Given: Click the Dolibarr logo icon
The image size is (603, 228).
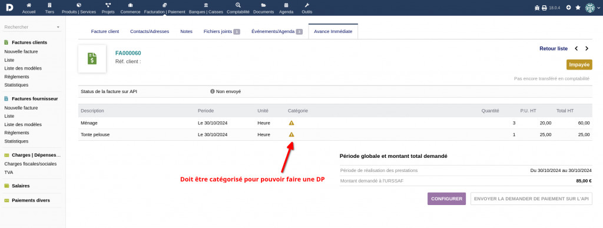Looking at the screenshot, I should pyautogui.click(x=9, y=7).
